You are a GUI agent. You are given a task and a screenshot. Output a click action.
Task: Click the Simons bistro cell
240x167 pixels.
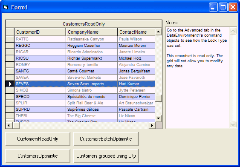point(92,90)
